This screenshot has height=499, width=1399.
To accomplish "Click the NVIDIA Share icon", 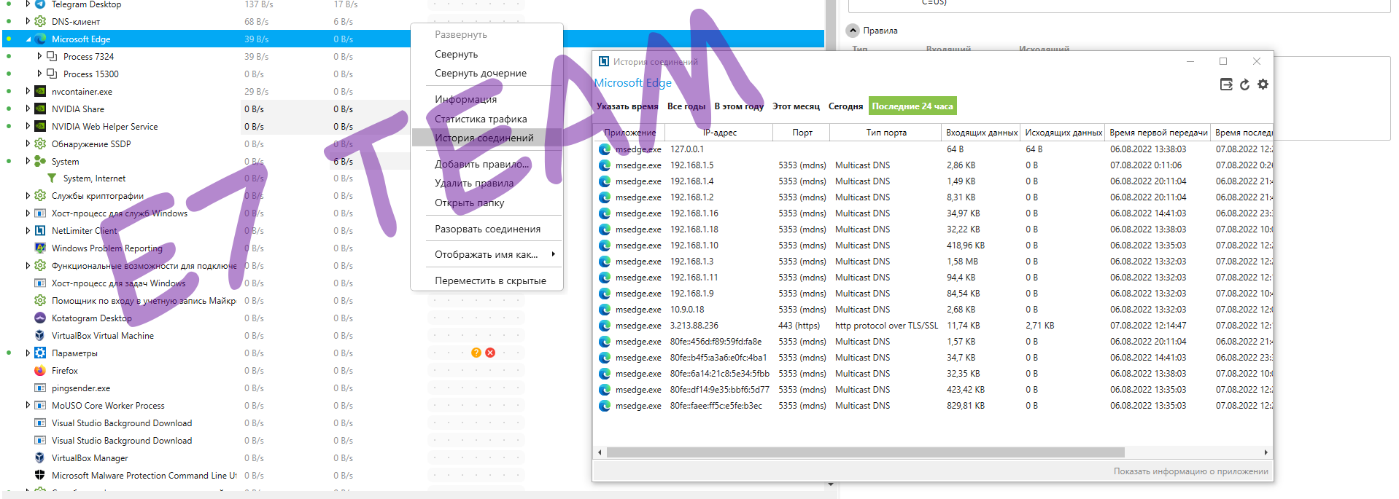I will [x=40, y=109].
